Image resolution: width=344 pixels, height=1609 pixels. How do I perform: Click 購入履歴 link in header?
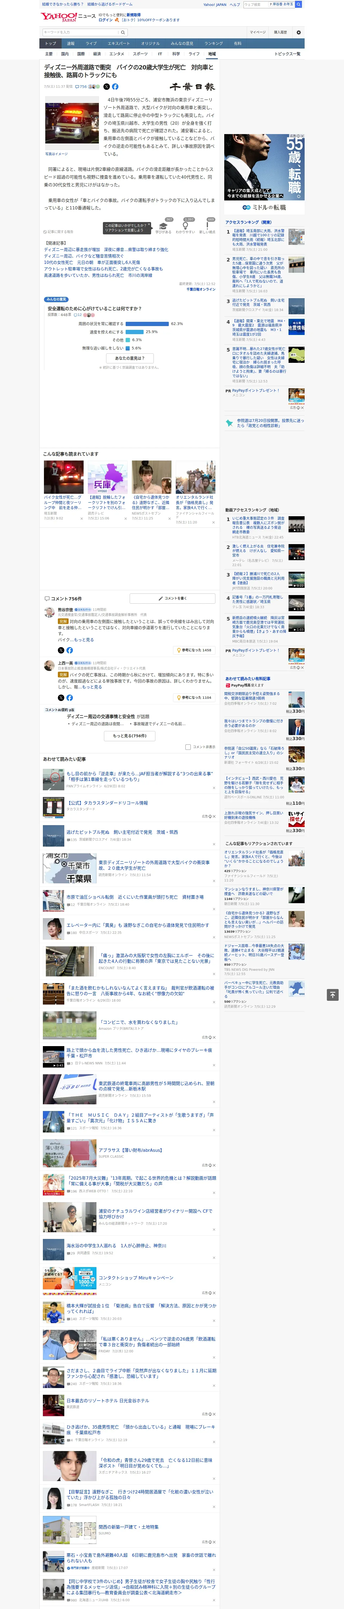280,32
